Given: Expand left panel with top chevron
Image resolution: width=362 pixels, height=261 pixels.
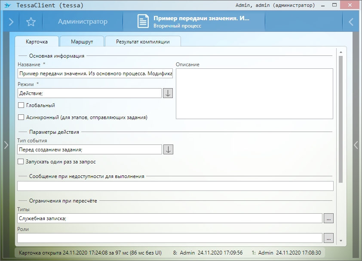Looking at the screenshot, I should (x=11, y=22).
